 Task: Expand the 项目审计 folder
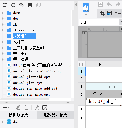point(3,53)
